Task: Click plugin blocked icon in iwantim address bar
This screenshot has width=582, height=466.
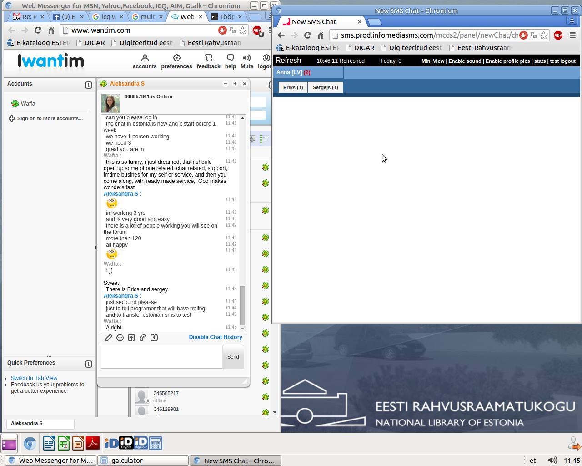Action: pos(222,30)
